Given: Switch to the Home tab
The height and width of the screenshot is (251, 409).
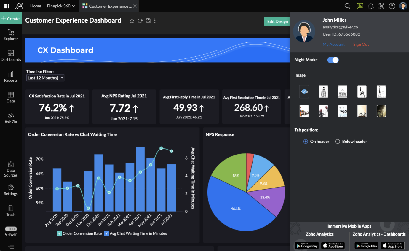Looking at the screenshot, I should coord(36,6).
